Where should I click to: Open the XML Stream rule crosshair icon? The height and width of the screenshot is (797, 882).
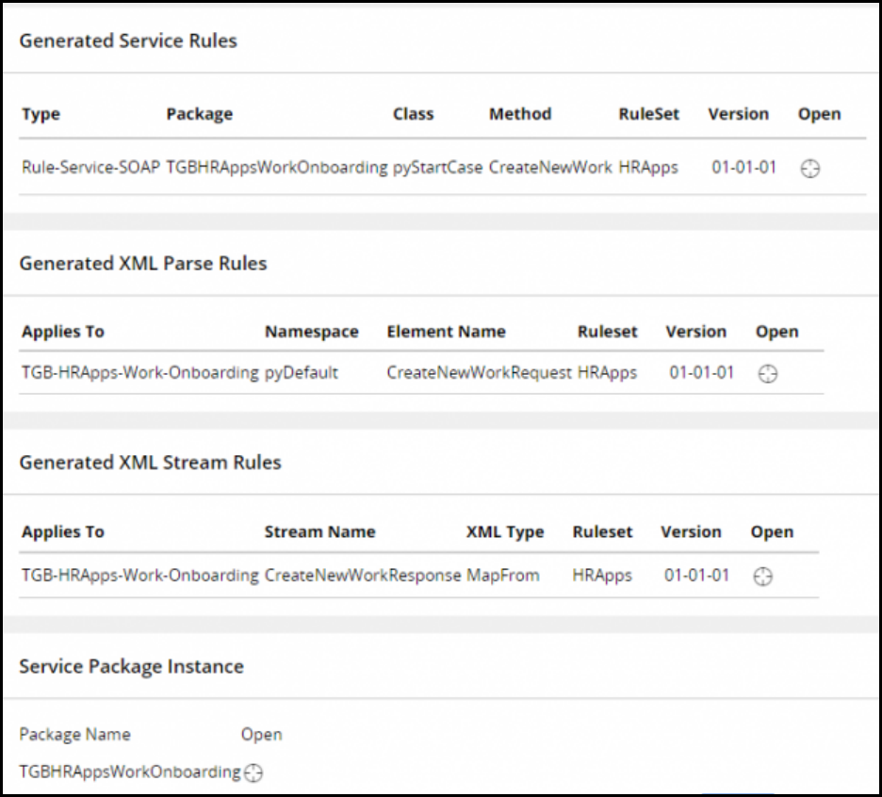(x=763, y=577)
